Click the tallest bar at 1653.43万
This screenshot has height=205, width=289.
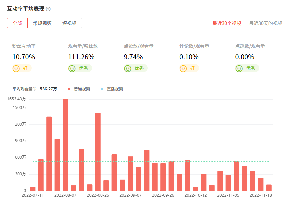pos(65,145)
